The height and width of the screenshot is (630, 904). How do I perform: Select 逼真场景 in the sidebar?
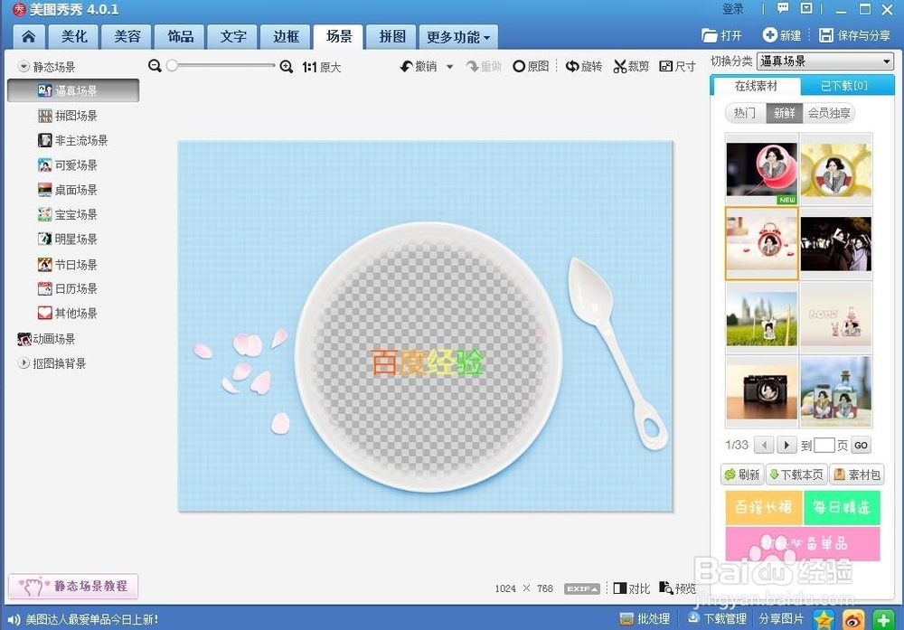[73, 90]
